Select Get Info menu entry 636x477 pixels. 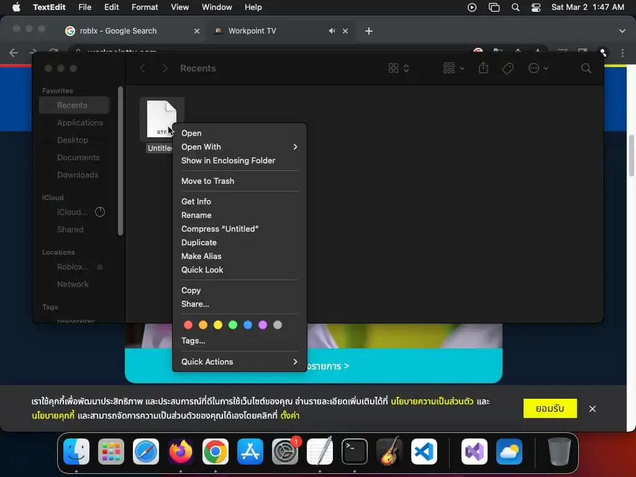(239, 202)
